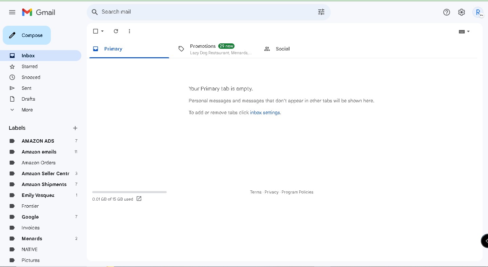The height and width of the screenshot is (267, 488).
Task: Click the inbox settings link
Action: 265,112
